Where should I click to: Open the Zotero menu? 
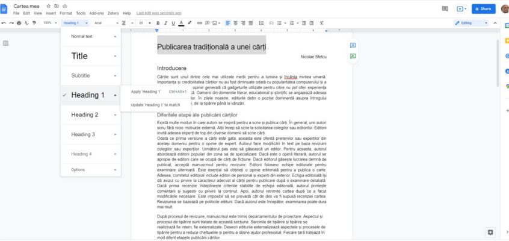[x=113, y=13]
